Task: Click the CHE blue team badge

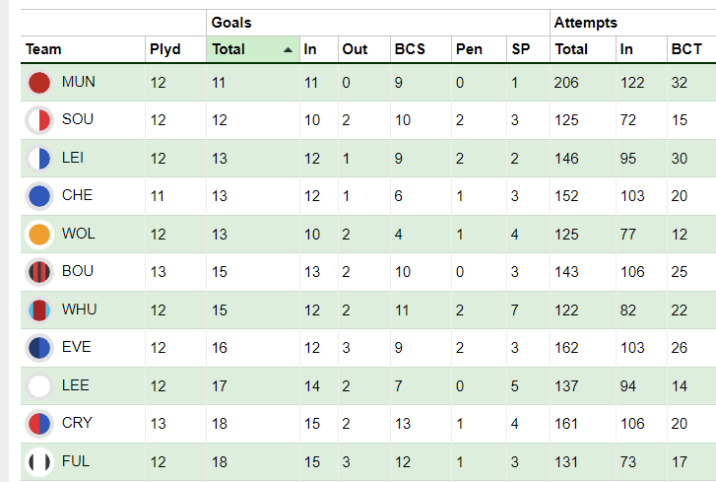Action: point(39,196)
